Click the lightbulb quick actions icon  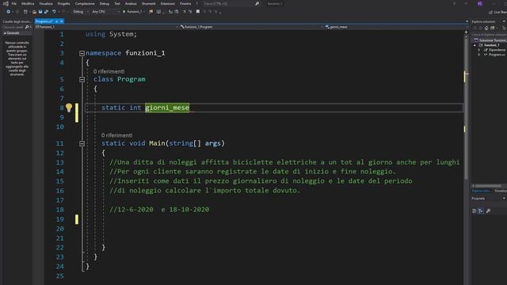point(69,108)
